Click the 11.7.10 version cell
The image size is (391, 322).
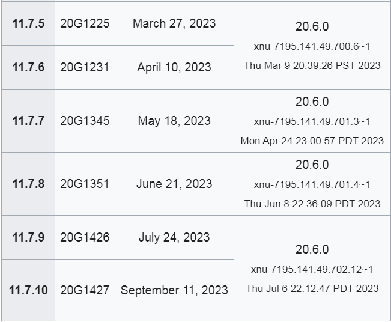tap(28, 290)
